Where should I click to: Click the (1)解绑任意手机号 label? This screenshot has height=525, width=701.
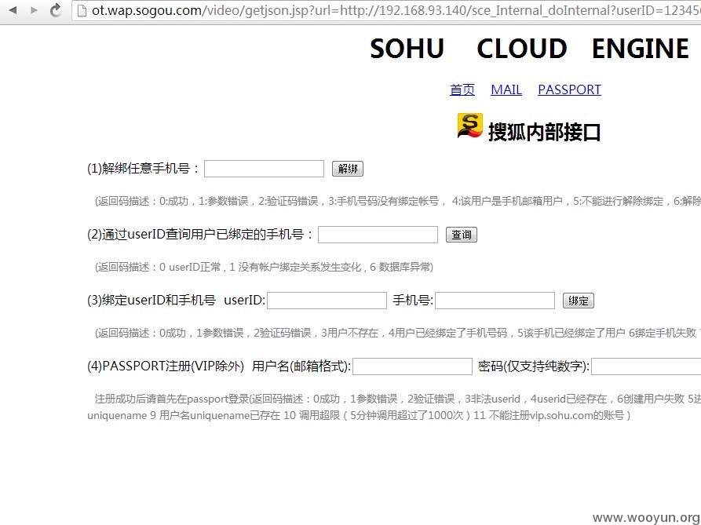click(143, 169)
